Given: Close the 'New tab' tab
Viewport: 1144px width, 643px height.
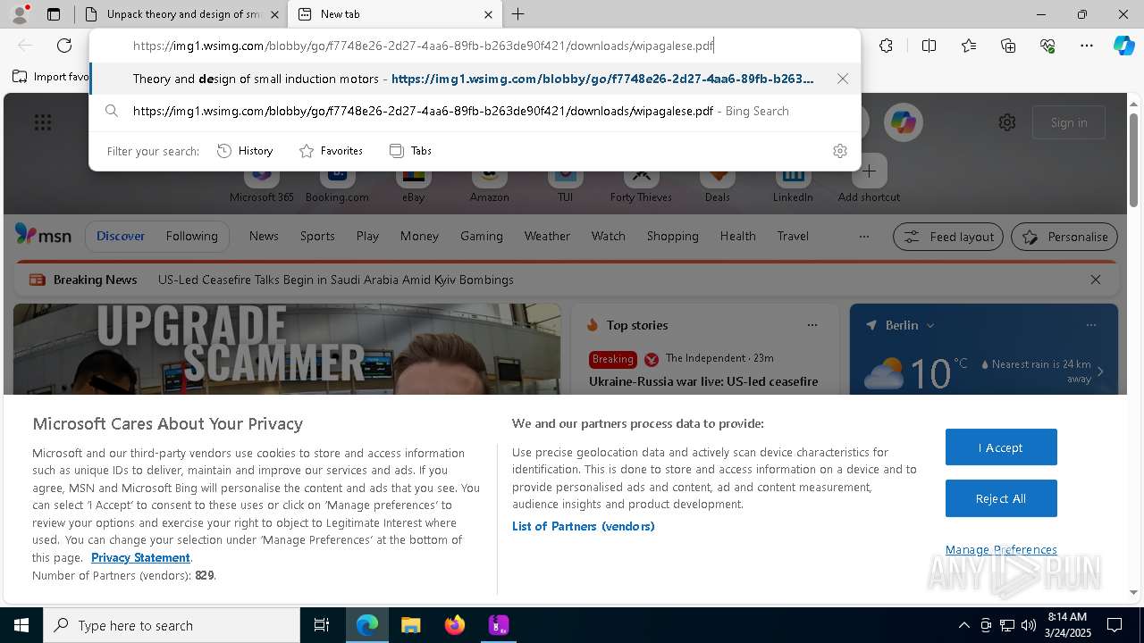Looking at the screenshot, I should [488, 14].
